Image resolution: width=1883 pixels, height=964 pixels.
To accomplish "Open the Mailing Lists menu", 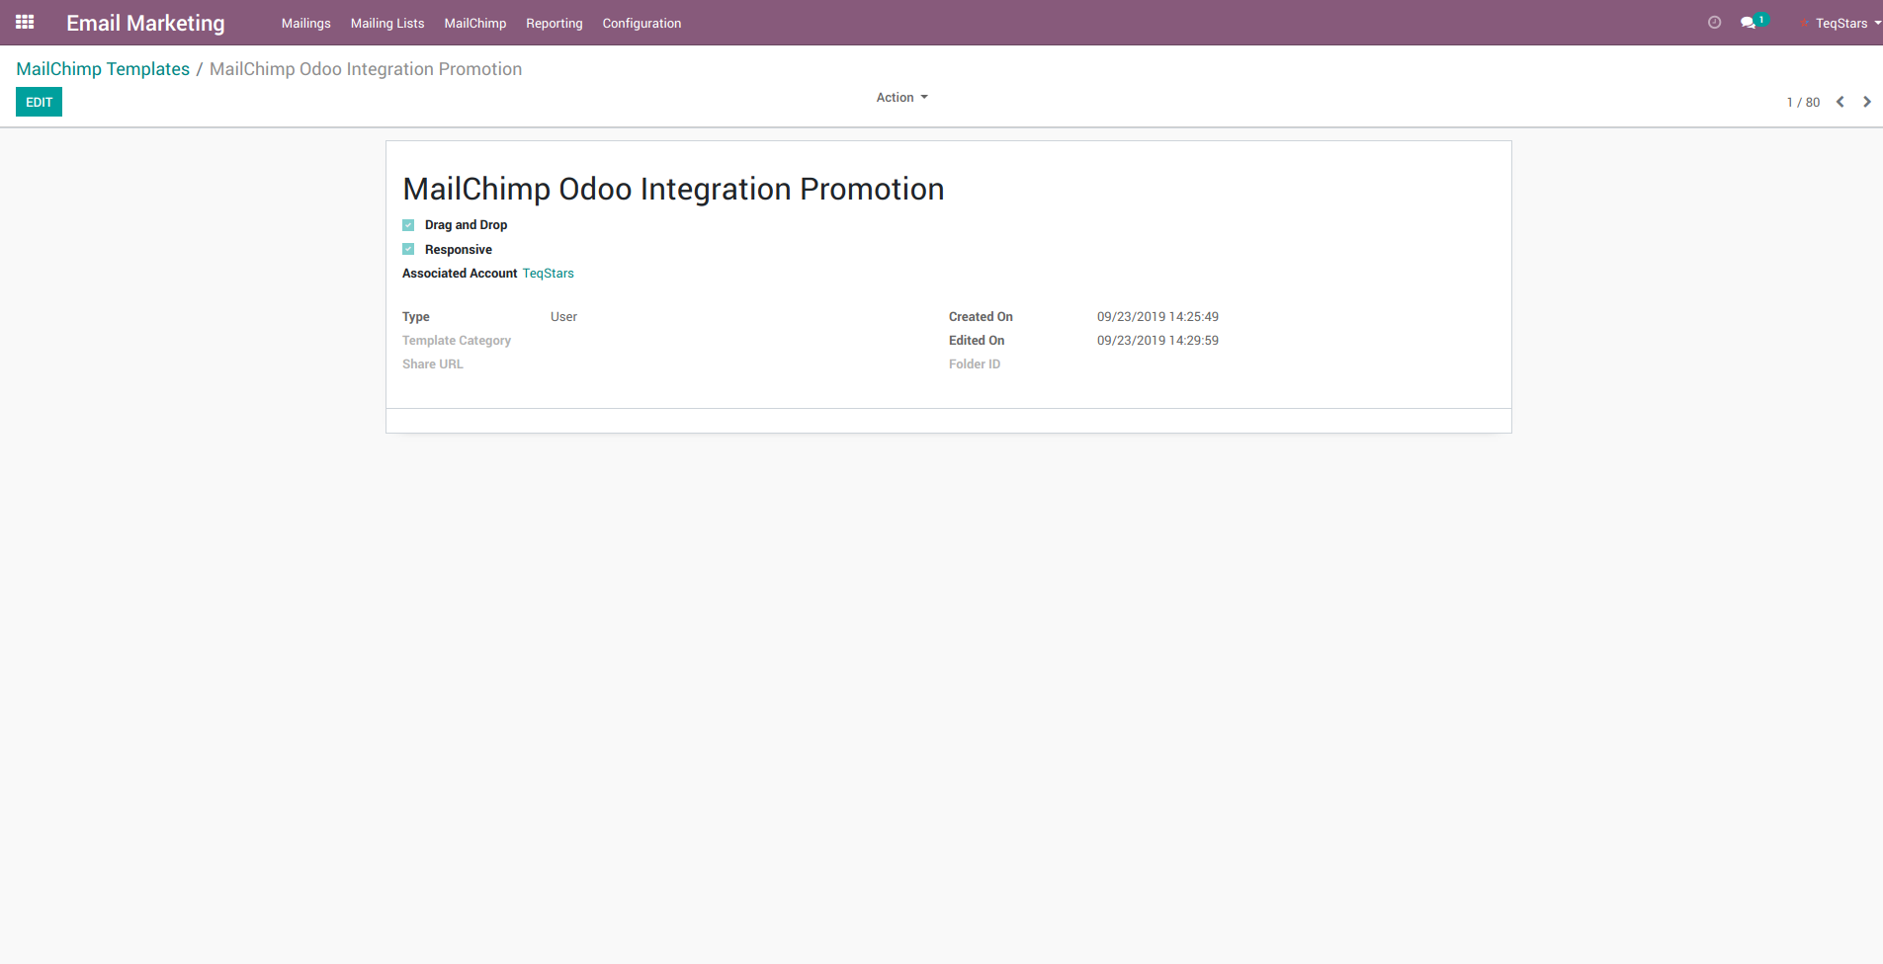I will coord(386,23).
